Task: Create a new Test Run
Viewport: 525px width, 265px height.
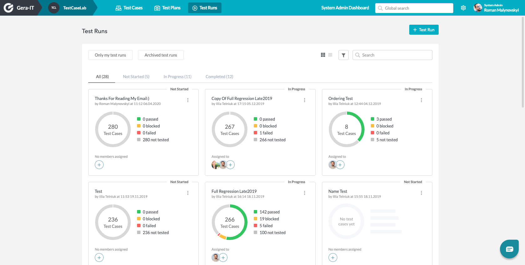Action: tap(424, 30)
